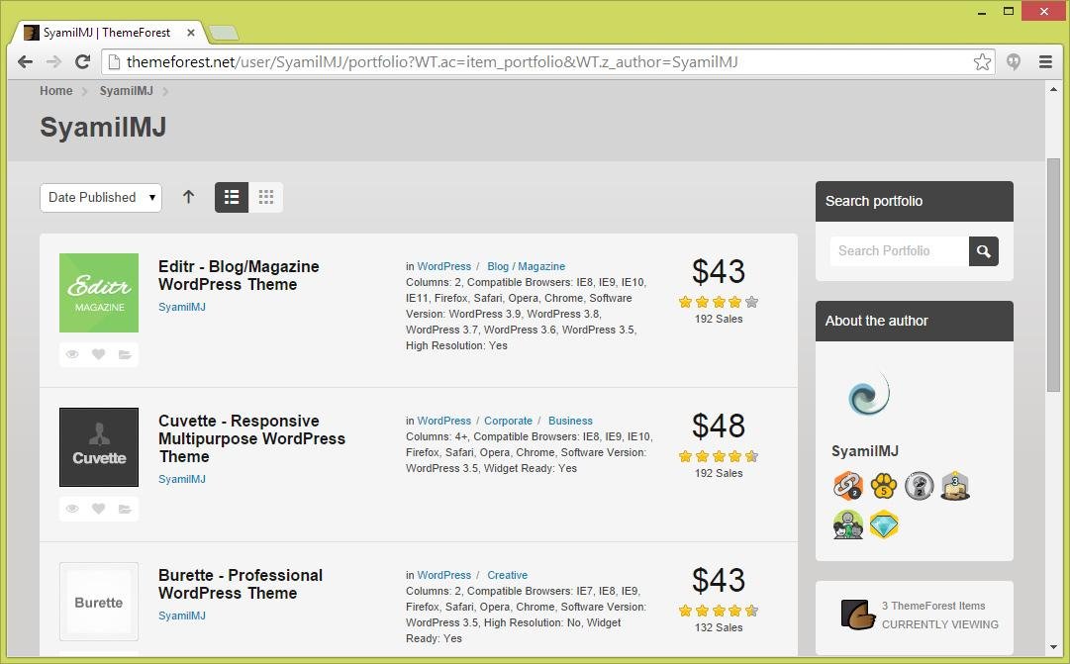The height and width of the screenshot is (664, 1070).
Task: Go back to the previous browser page
Action: (x=26, y=62)
